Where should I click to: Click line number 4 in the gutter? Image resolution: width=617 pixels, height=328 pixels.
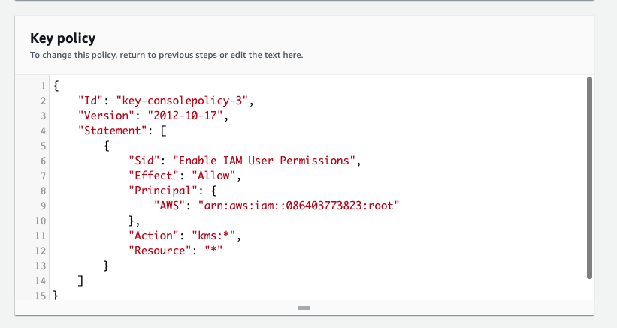44,131
